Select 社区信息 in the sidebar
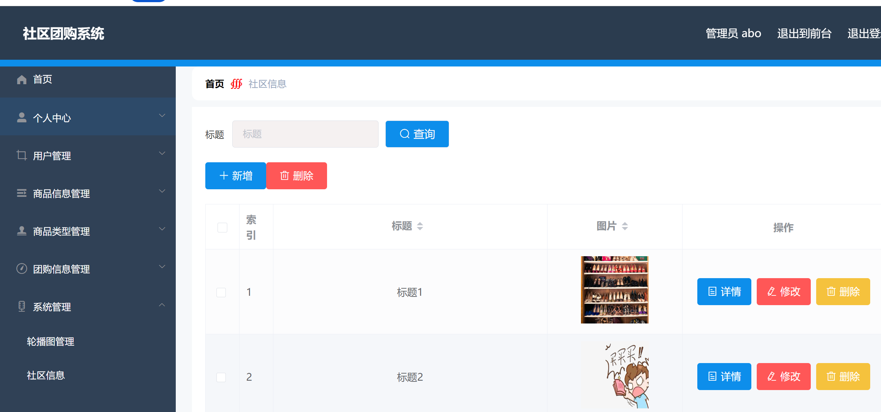 pos(46,375)
